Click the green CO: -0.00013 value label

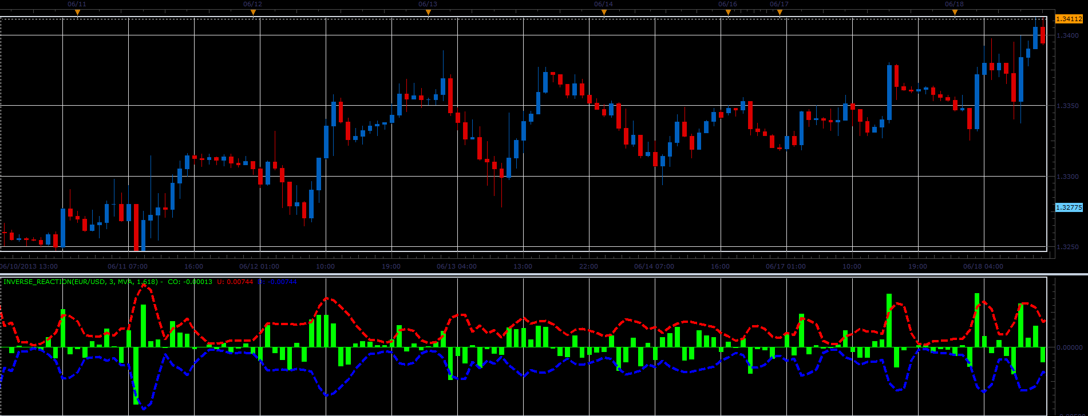pyautogui.click(x=190, y=282)
